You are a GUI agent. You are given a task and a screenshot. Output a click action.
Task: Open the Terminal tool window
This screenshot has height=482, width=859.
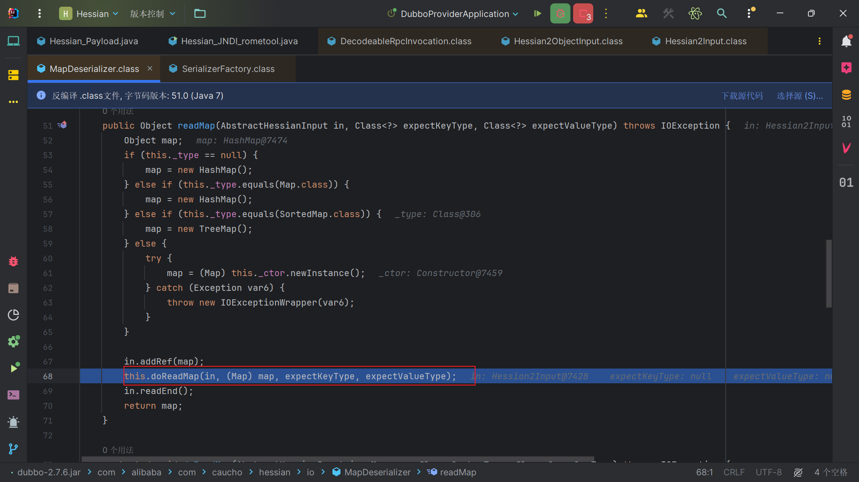(13, 395)
